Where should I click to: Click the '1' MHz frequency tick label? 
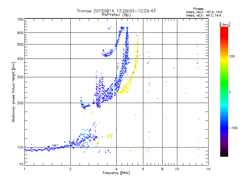click(x=24, y=169)
